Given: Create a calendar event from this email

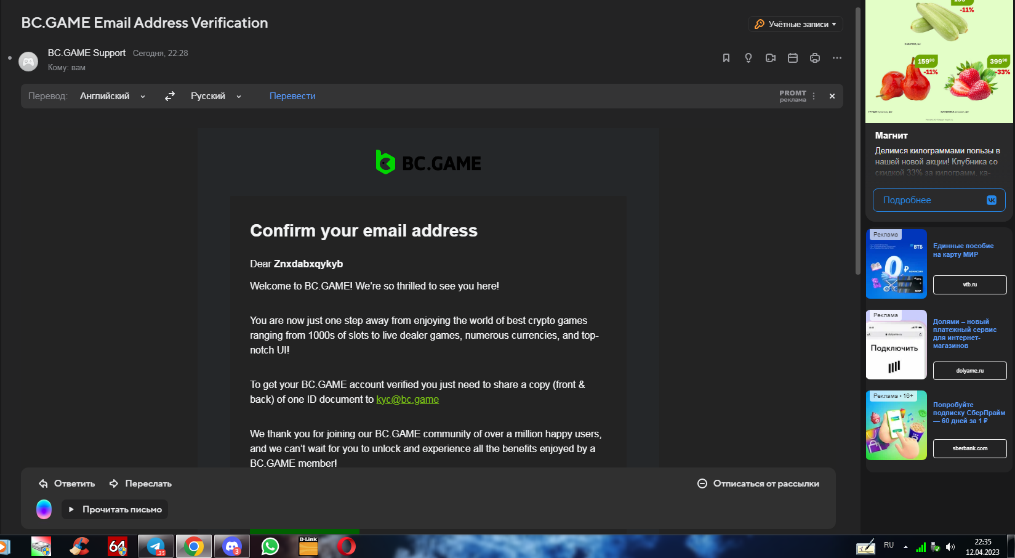Looking at the screenshot, I should tap(793, 58).
